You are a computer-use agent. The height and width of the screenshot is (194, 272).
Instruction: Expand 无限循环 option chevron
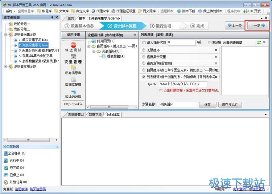[216, 50]
